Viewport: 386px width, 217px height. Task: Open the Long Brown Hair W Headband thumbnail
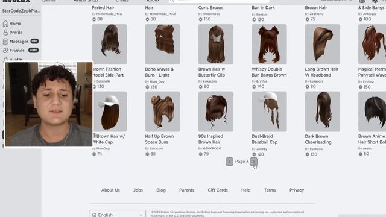tap(323, 44)
